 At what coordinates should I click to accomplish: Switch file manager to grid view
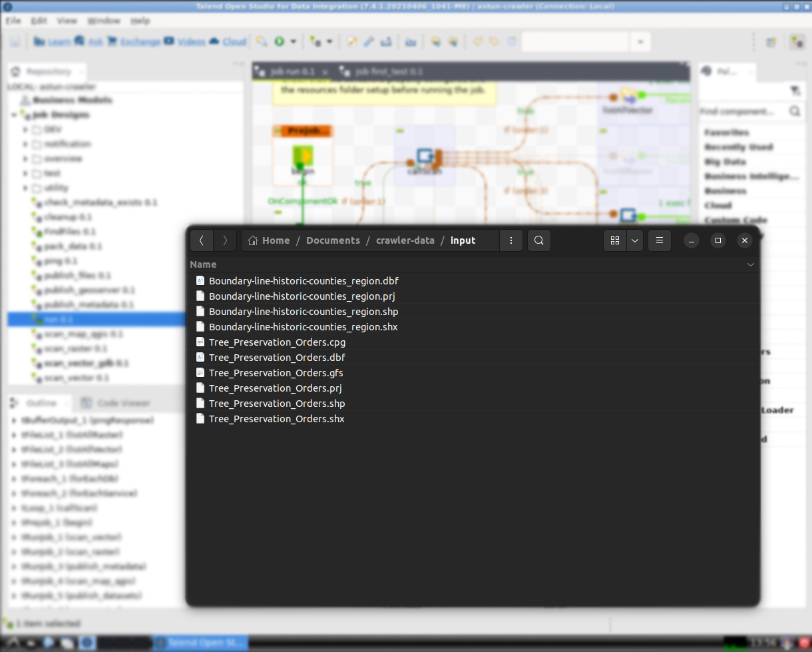click(x=615, y=240)
